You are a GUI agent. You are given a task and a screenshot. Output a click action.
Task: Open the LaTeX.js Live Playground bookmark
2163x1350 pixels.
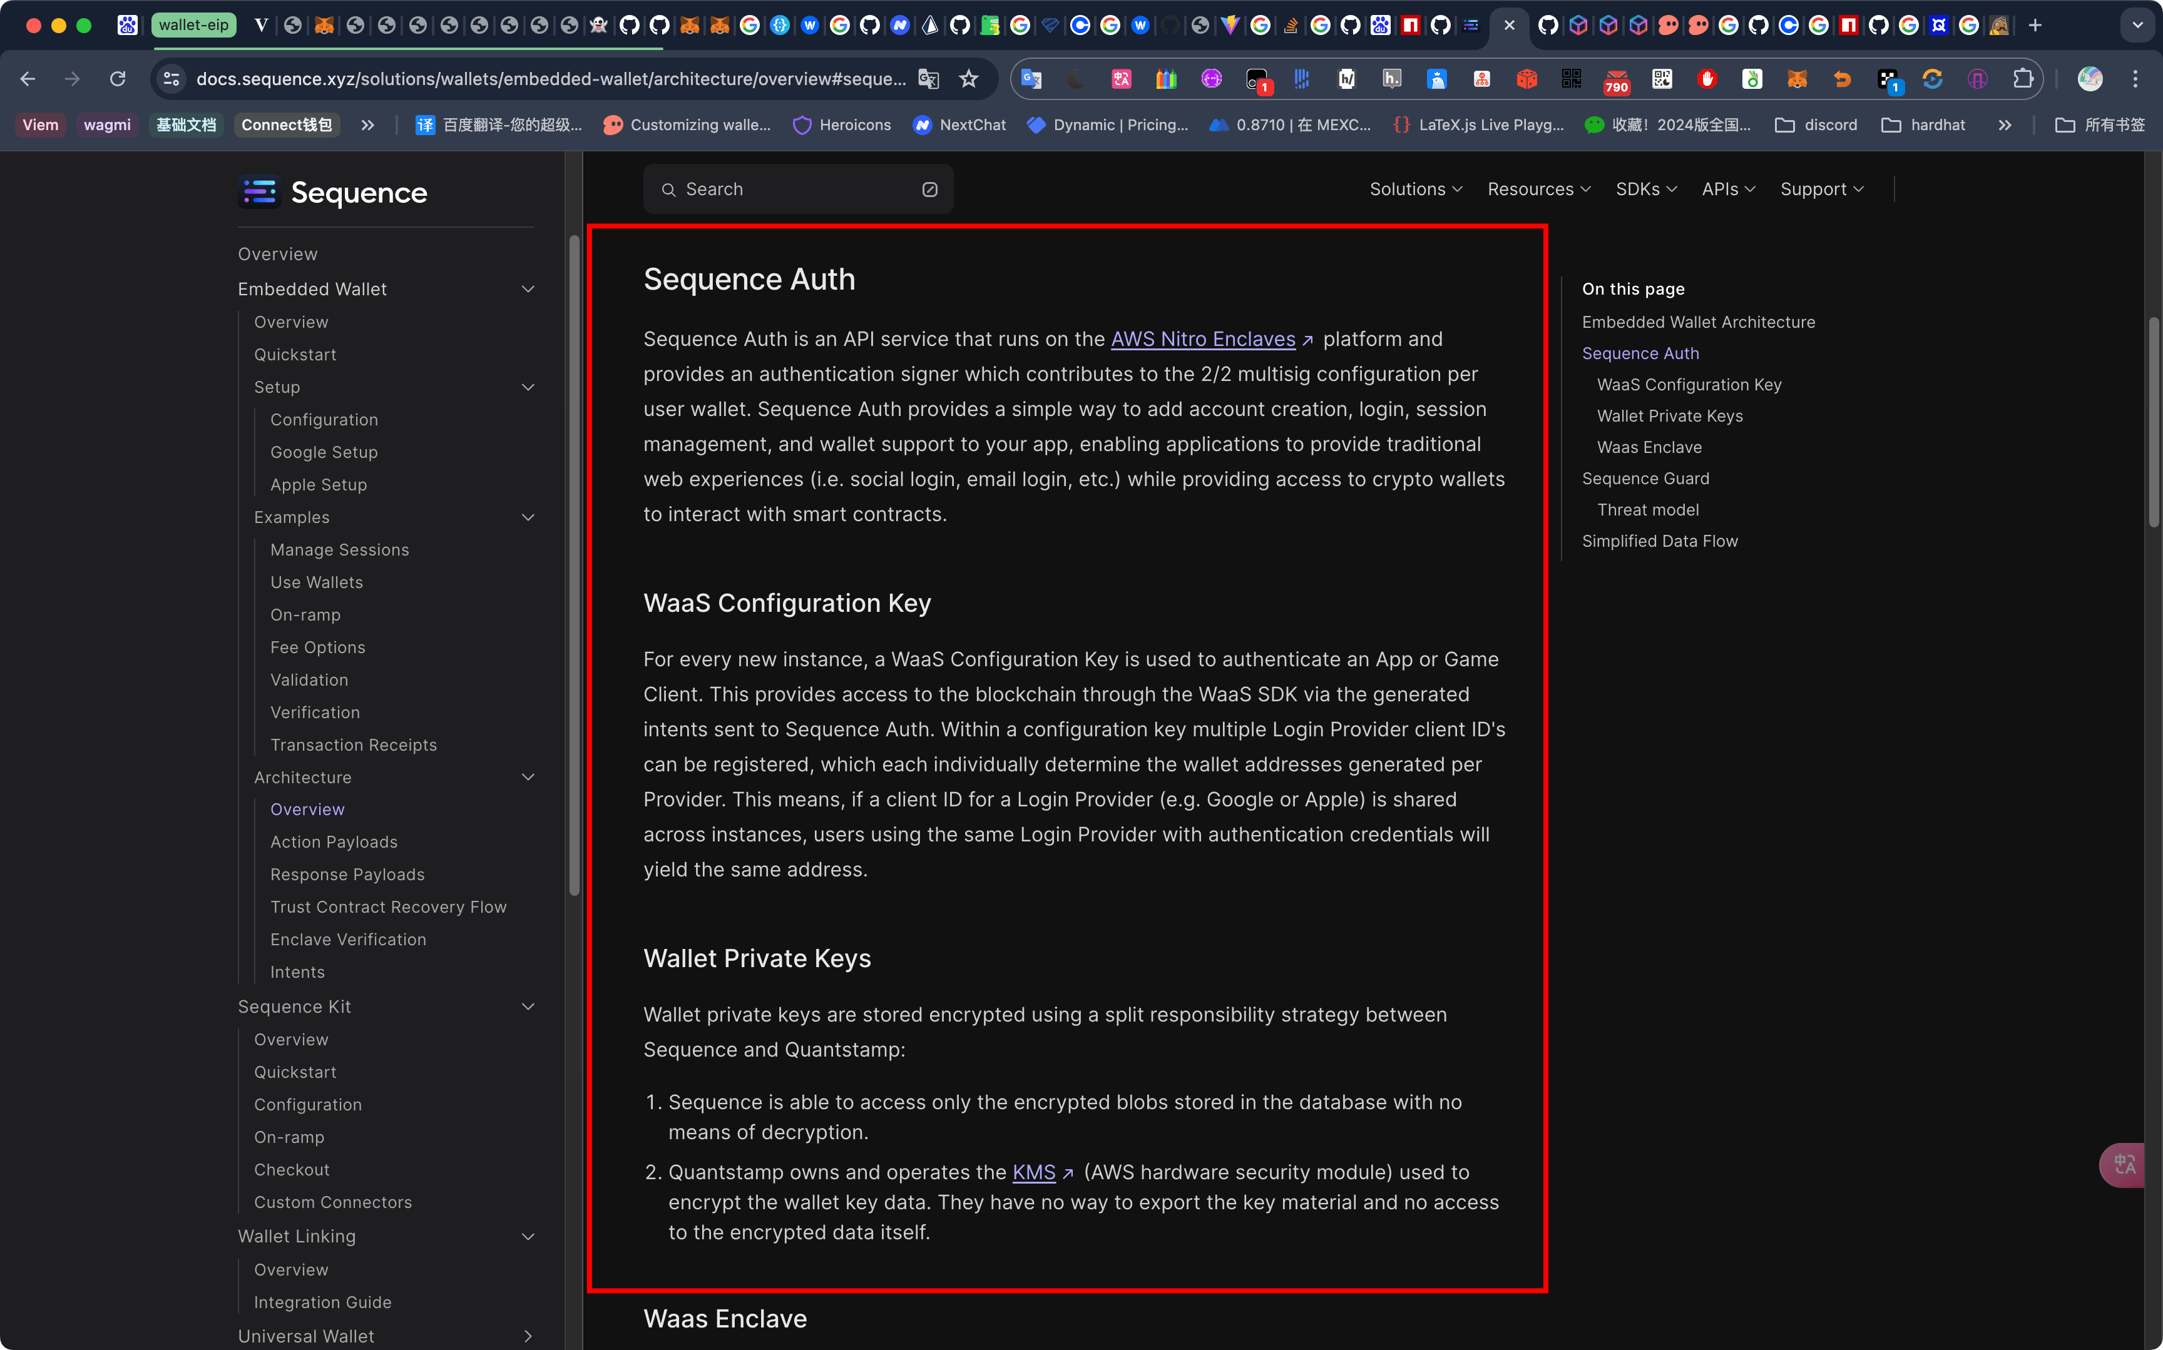(x=1479, y=125)
